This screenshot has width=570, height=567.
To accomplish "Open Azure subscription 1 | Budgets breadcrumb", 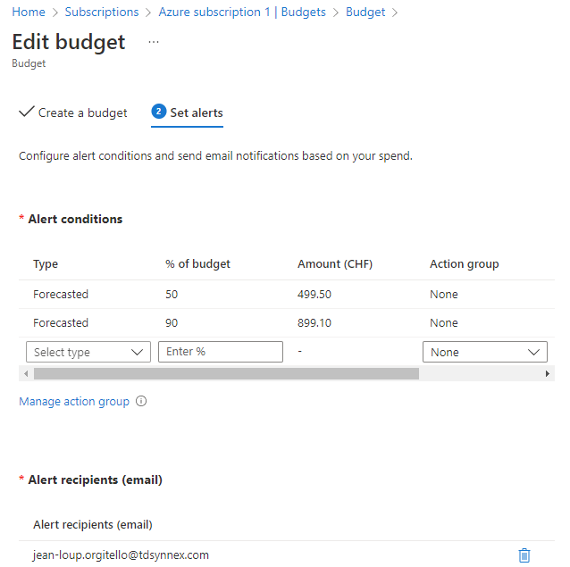I will [x=242, y=12].
